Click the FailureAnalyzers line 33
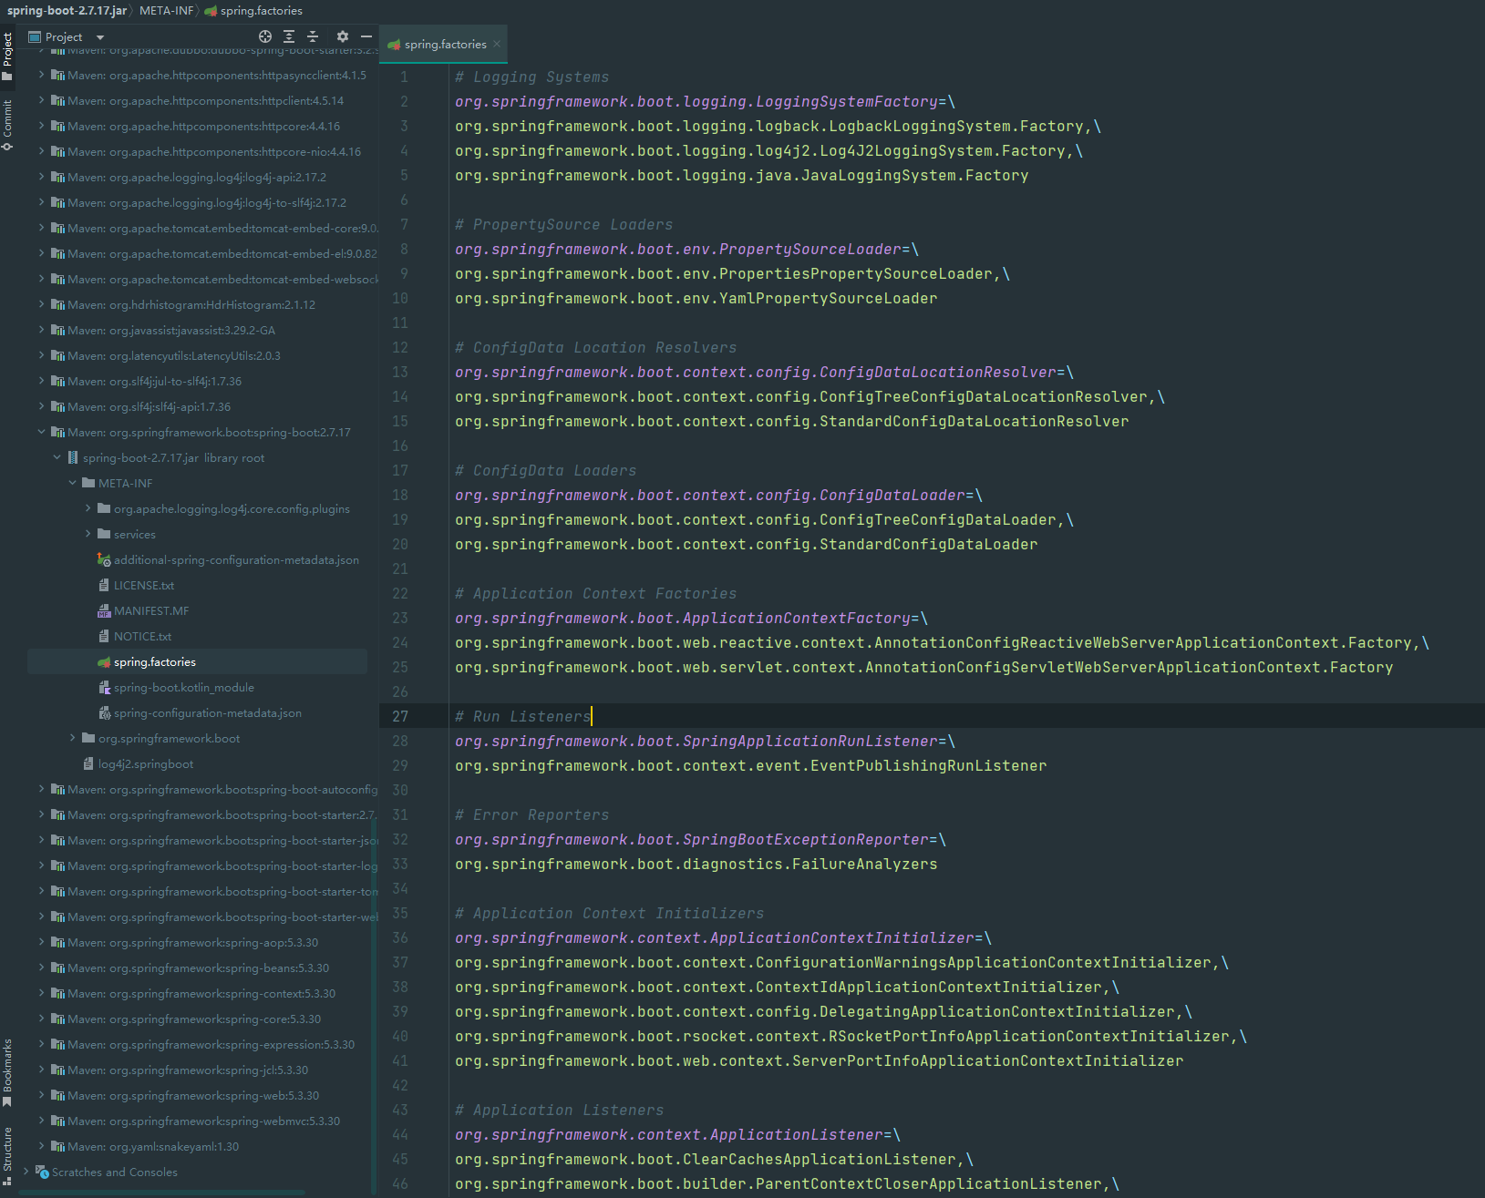This screenshot has height=1198, width=1485. 696,864
